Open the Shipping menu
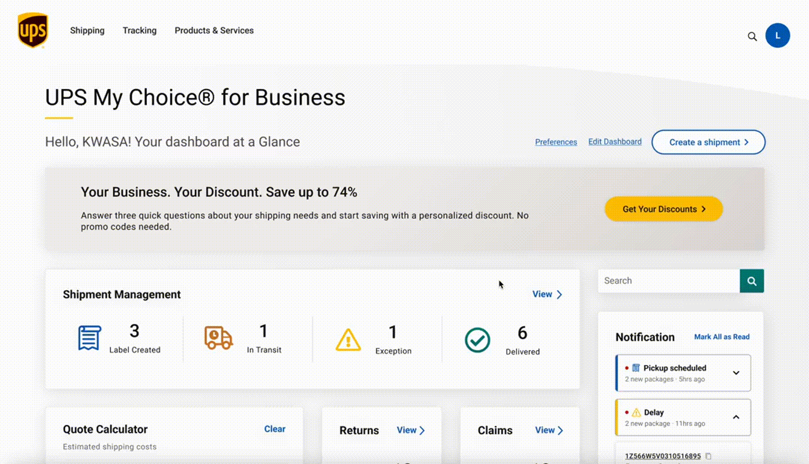The height and width of the screenshot is (464, 809). pyautogui.click(x=87, y=31)
